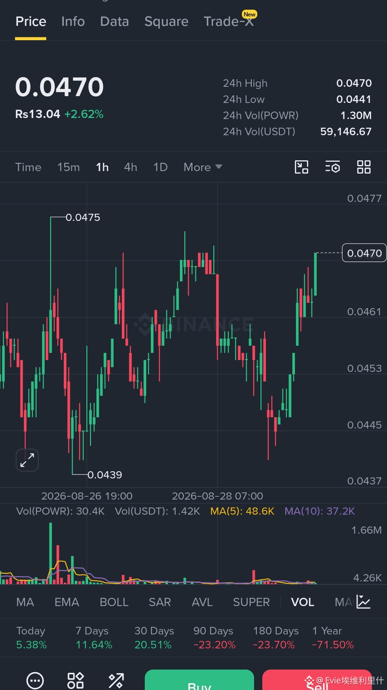
Task: Tap the 7 Days 11.64% performance value
Action: pyautogui.click(x=94, y=645)
